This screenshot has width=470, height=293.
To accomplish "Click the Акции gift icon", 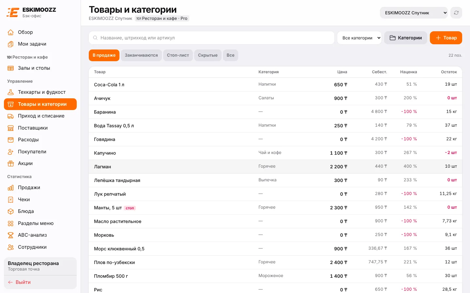I will (x=11, y=163).
